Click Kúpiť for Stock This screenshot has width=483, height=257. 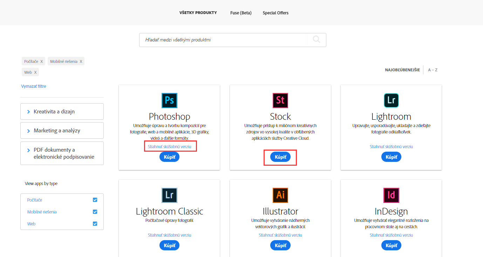click(280, 157)
